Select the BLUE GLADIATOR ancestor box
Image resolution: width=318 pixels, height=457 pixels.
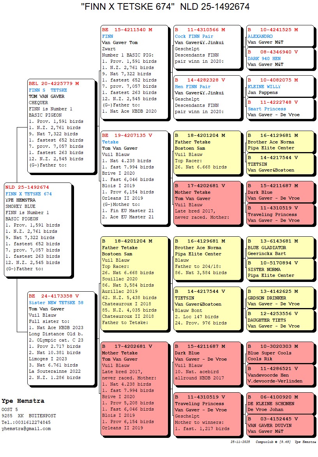pyautogui.click(x=280, y=247)
